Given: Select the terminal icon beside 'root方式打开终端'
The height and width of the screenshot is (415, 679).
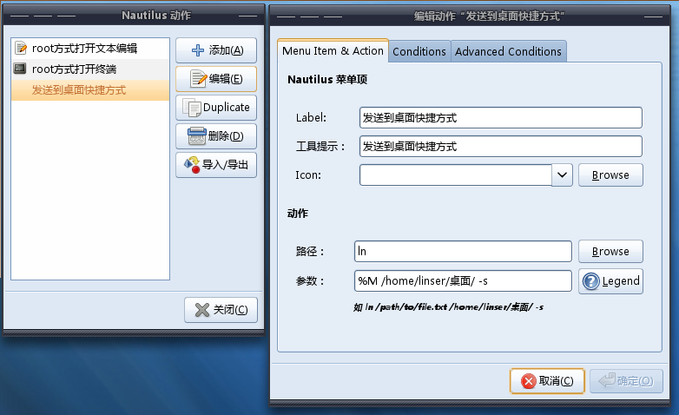Looking at the screenshot, I should (x=20, y=69).
